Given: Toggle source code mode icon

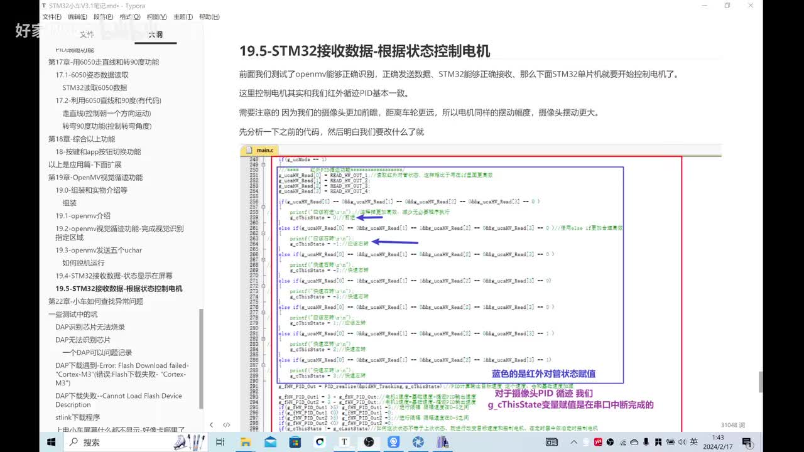Looking at the screenshot, I should (227, 425).
